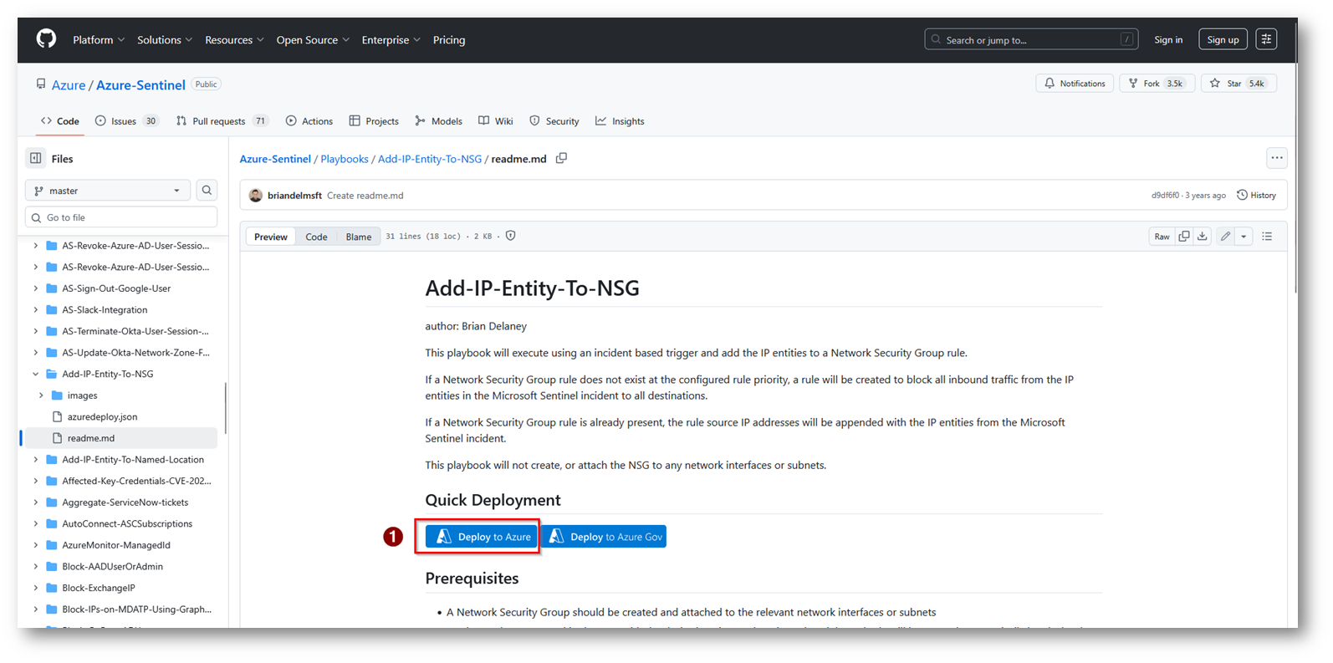Click the file tree search icon
Screen dimensions: 1333x663
pos(207,191)
